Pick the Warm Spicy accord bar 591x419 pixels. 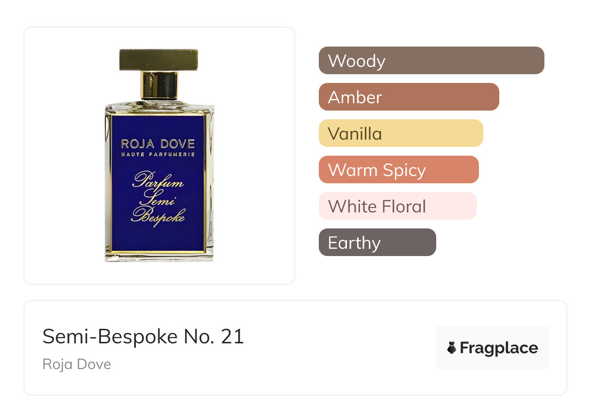pos(398,170)
